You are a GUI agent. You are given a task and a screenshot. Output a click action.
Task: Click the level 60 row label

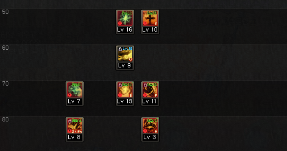tap(5, 48)
